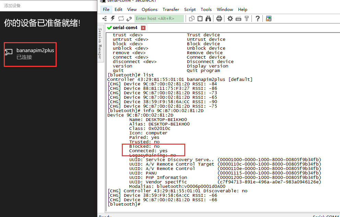
Task: Click the '添加设备' window title
Action: point(12,5)
